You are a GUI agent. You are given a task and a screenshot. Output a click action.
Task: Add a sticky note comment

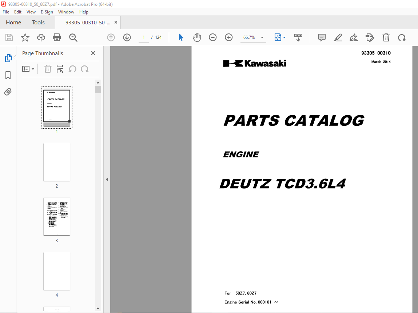coord(322,37)
